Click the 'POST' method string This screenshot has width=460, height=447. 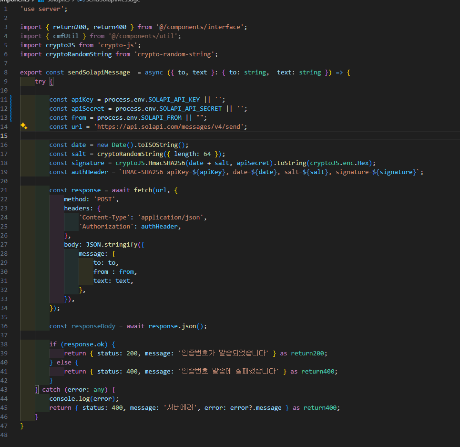click(104, 199)
